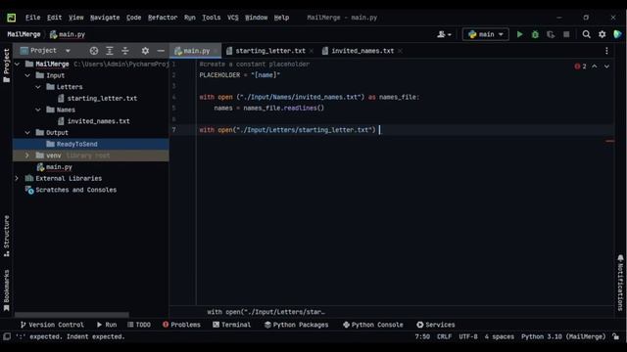The width and height of the screenshot is (627, 352).
Task: Toggle the Project side tool window button
Action: coord(7,66)
